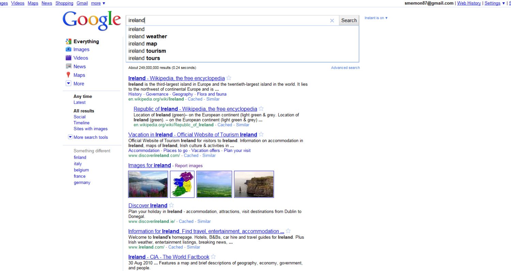Click the Google logo
Image resolution: width=511 pixels, height=271 pixels.
(x=92, y=21)
